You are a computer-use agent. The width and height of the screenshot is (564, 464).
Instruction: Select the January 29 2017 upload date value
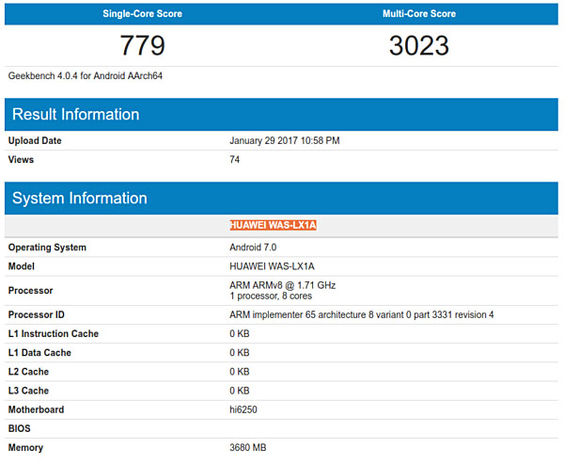(x=284, y=141)
